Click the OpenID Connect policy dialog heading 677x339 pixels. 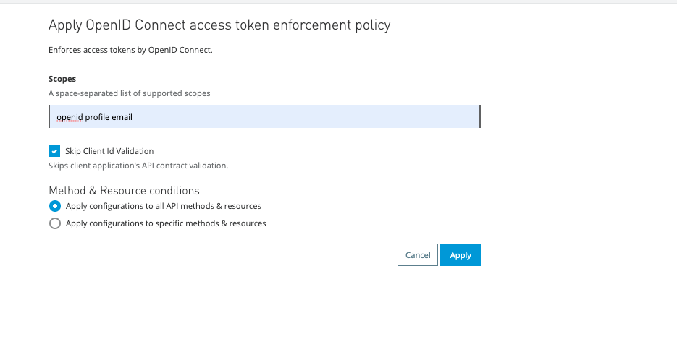pyautogui.click(x=219, y=25)
